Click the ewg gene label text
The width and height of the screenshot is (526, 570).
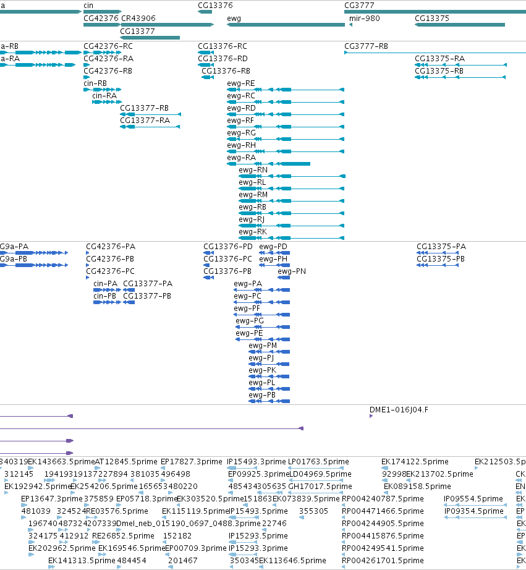click(234, 19)
